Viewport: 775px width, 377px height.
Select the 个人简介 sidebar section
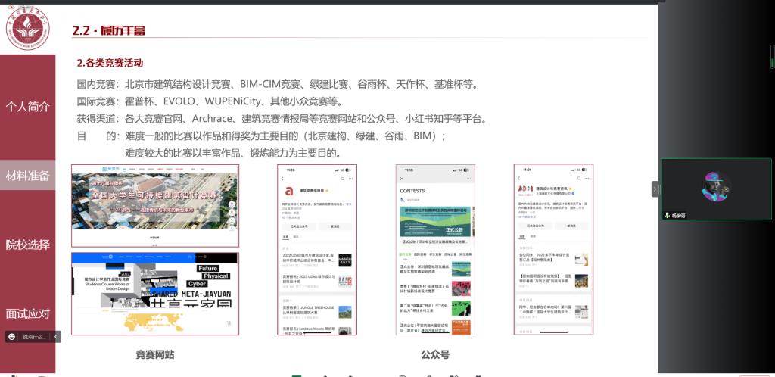pos(28,107)
